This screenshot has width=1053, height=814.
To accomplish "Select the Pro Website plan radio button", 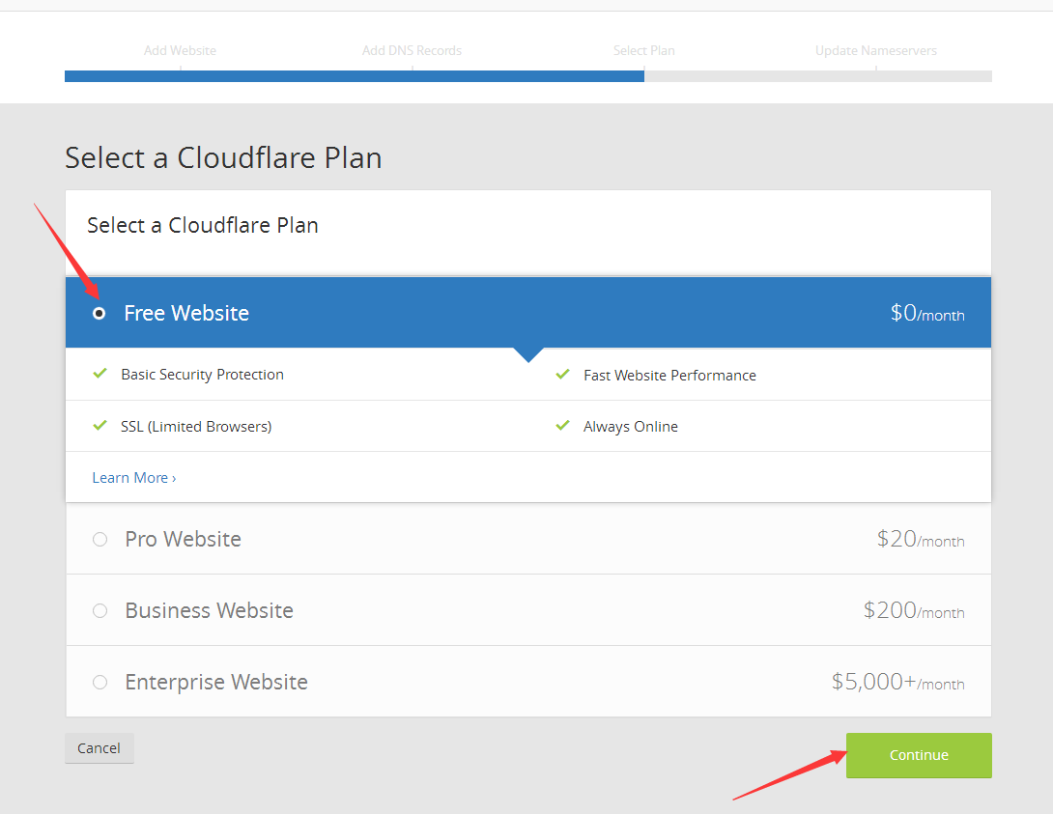I will click(100, 540).
